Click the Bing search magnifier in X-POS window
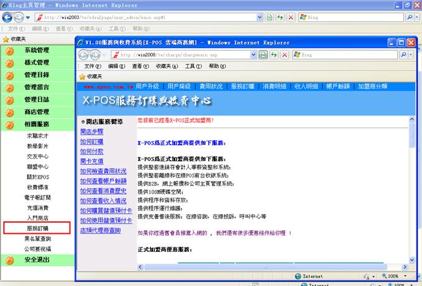 tap(402, 55)
